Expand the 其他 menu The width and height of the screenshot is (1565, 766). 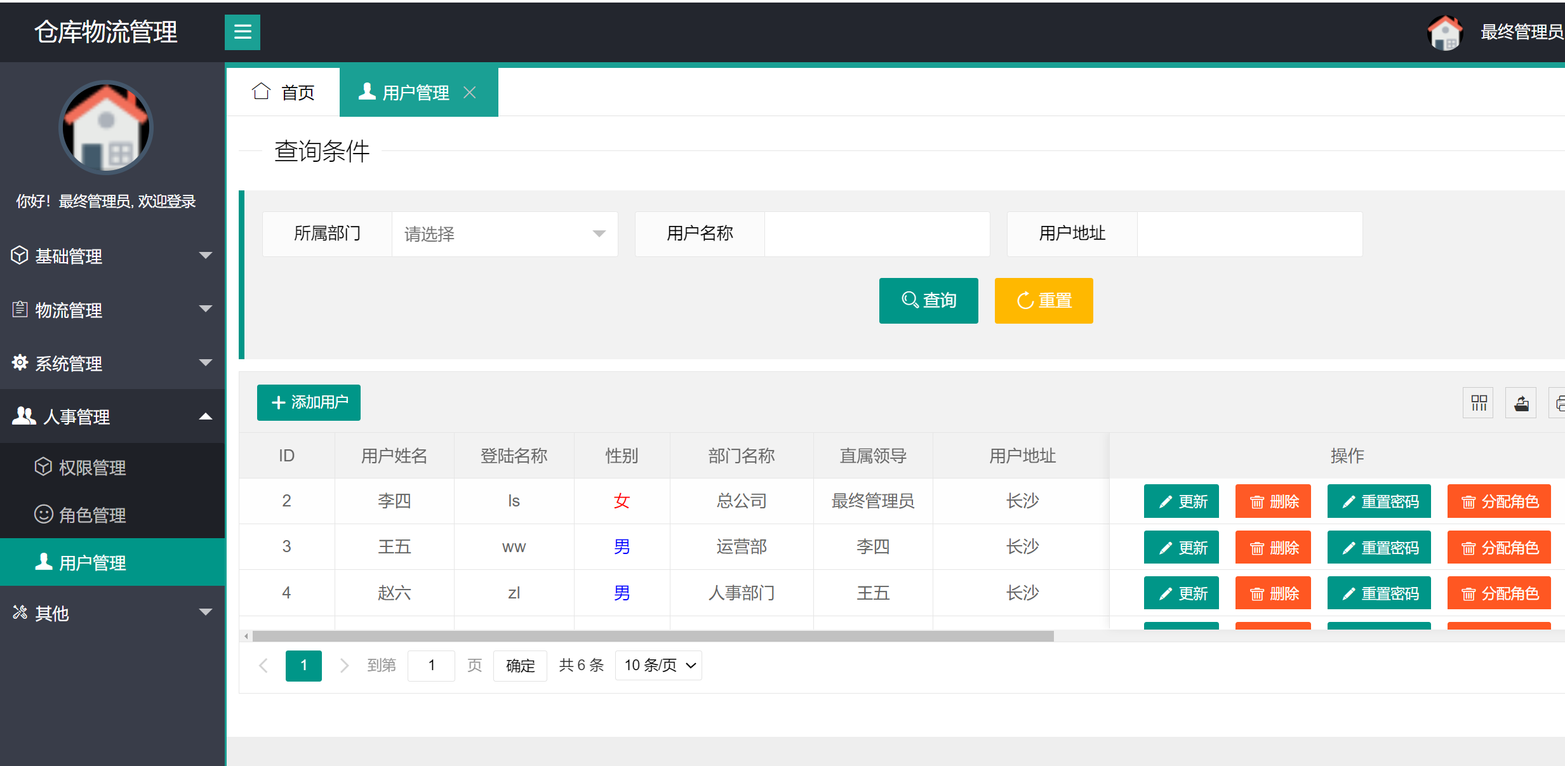(112, 612)
